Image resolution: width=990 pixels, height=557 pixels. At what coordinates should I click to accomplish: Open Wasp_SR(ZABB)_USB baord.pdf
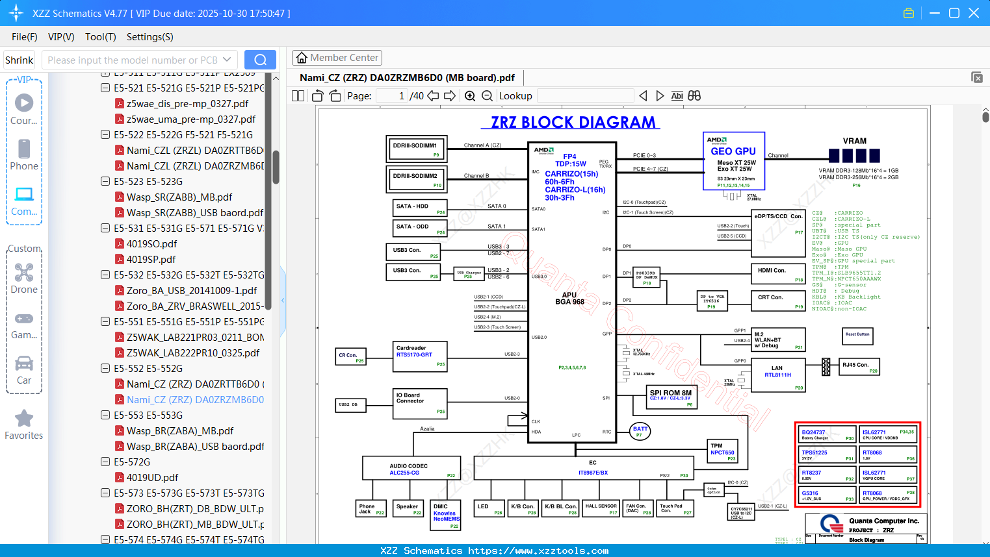tap(194, 212)
